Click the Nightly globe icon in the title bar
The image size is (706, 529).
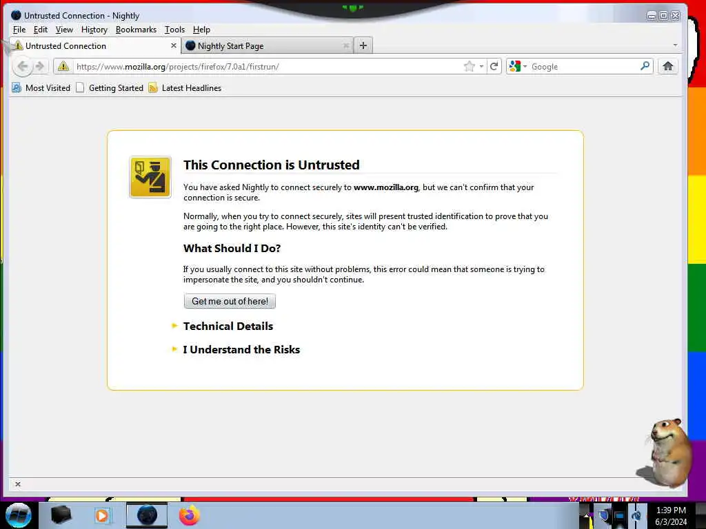[x=17, y=15]
